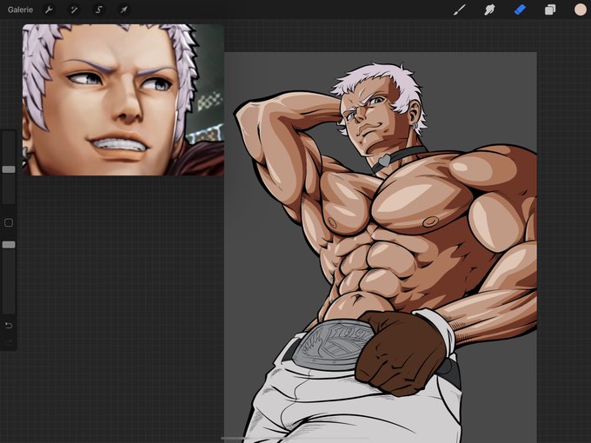Screen dimensions: 591x443
Task: Tap the belt buckle on the canvas
Action: pos(332,345)
